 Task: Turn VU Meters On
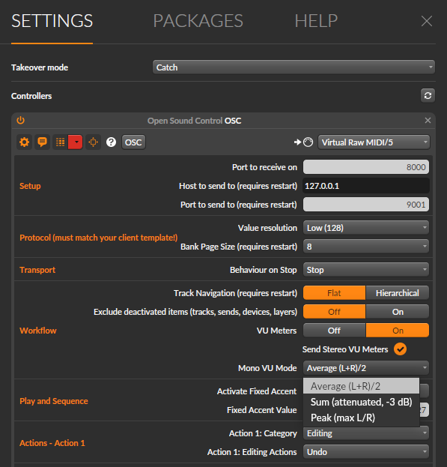(x=398, y=331)
